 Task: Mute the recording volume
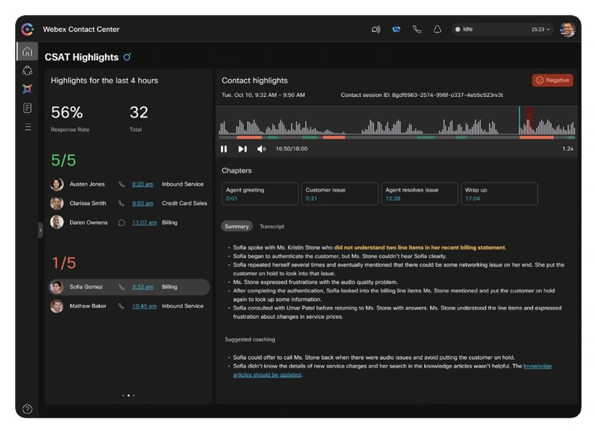pyautogui.click(x=261, y=149)
